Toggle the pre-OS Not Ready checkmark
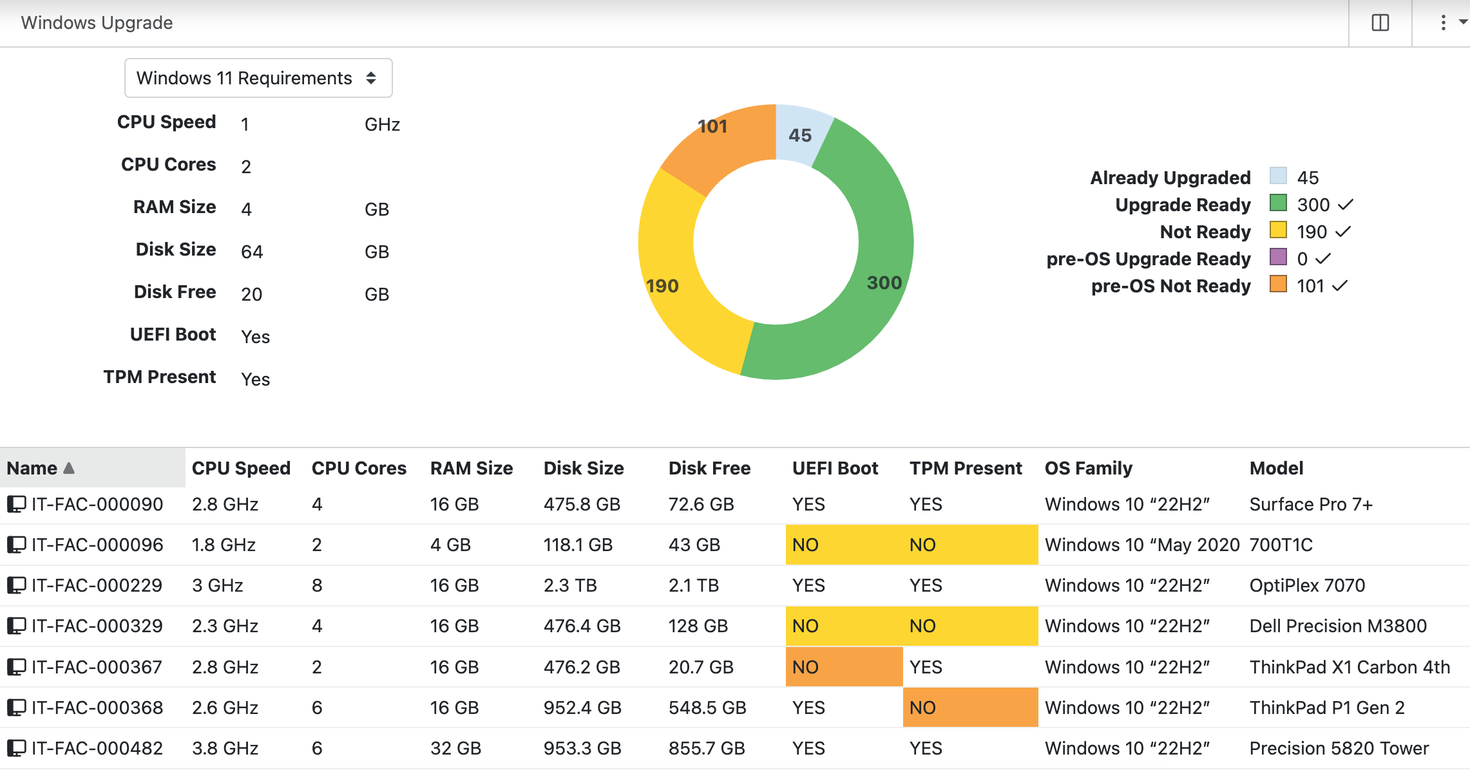This screenshot has height=770, width=1470. [x=1340, y=286]
